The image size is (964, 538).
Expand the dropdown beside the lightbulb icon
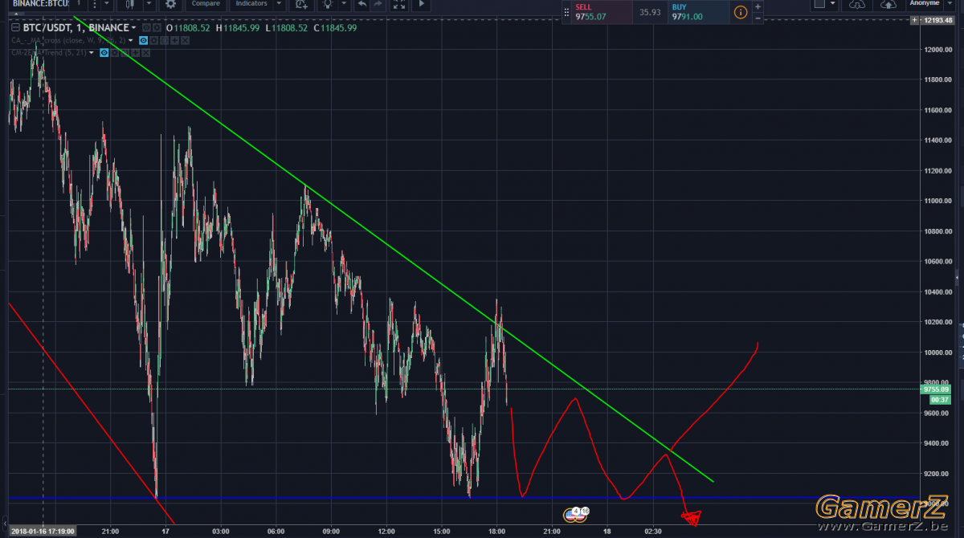click(344, 4)
